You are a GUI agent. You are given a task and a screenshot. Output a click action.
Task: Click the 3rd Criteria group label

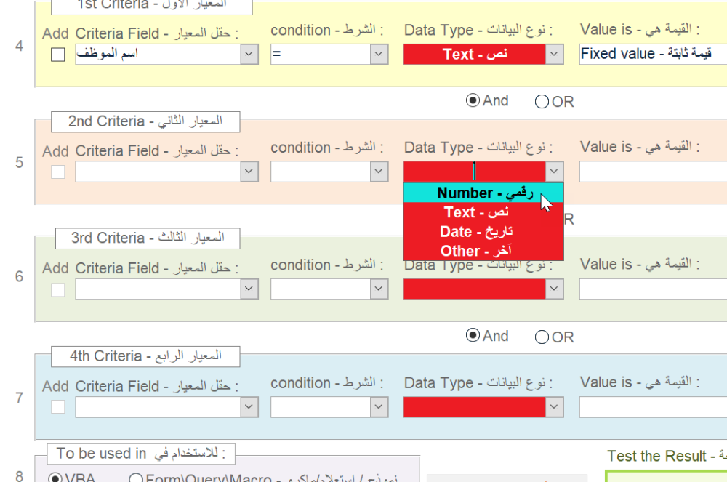[x=148, y=238]
